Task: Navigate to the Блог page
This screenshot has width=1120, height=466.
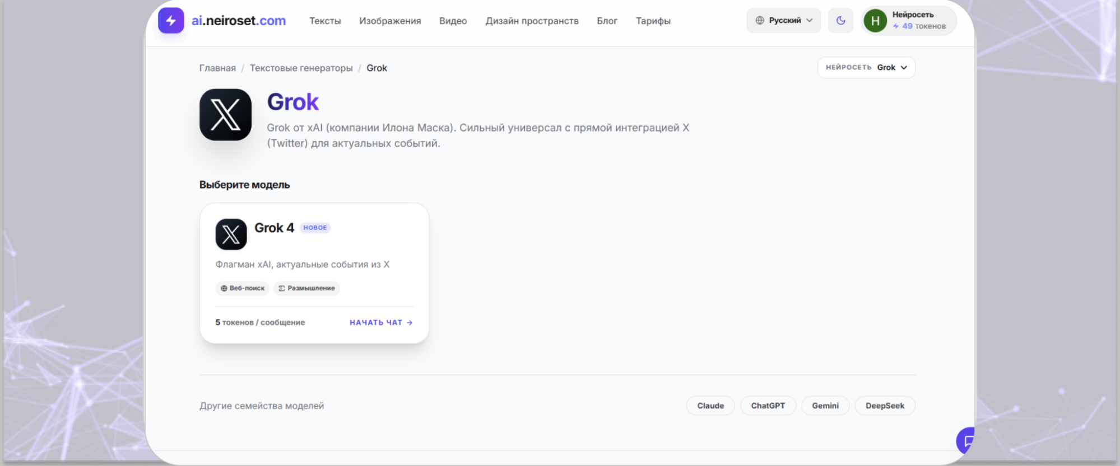Action: (x=607, y=21)
